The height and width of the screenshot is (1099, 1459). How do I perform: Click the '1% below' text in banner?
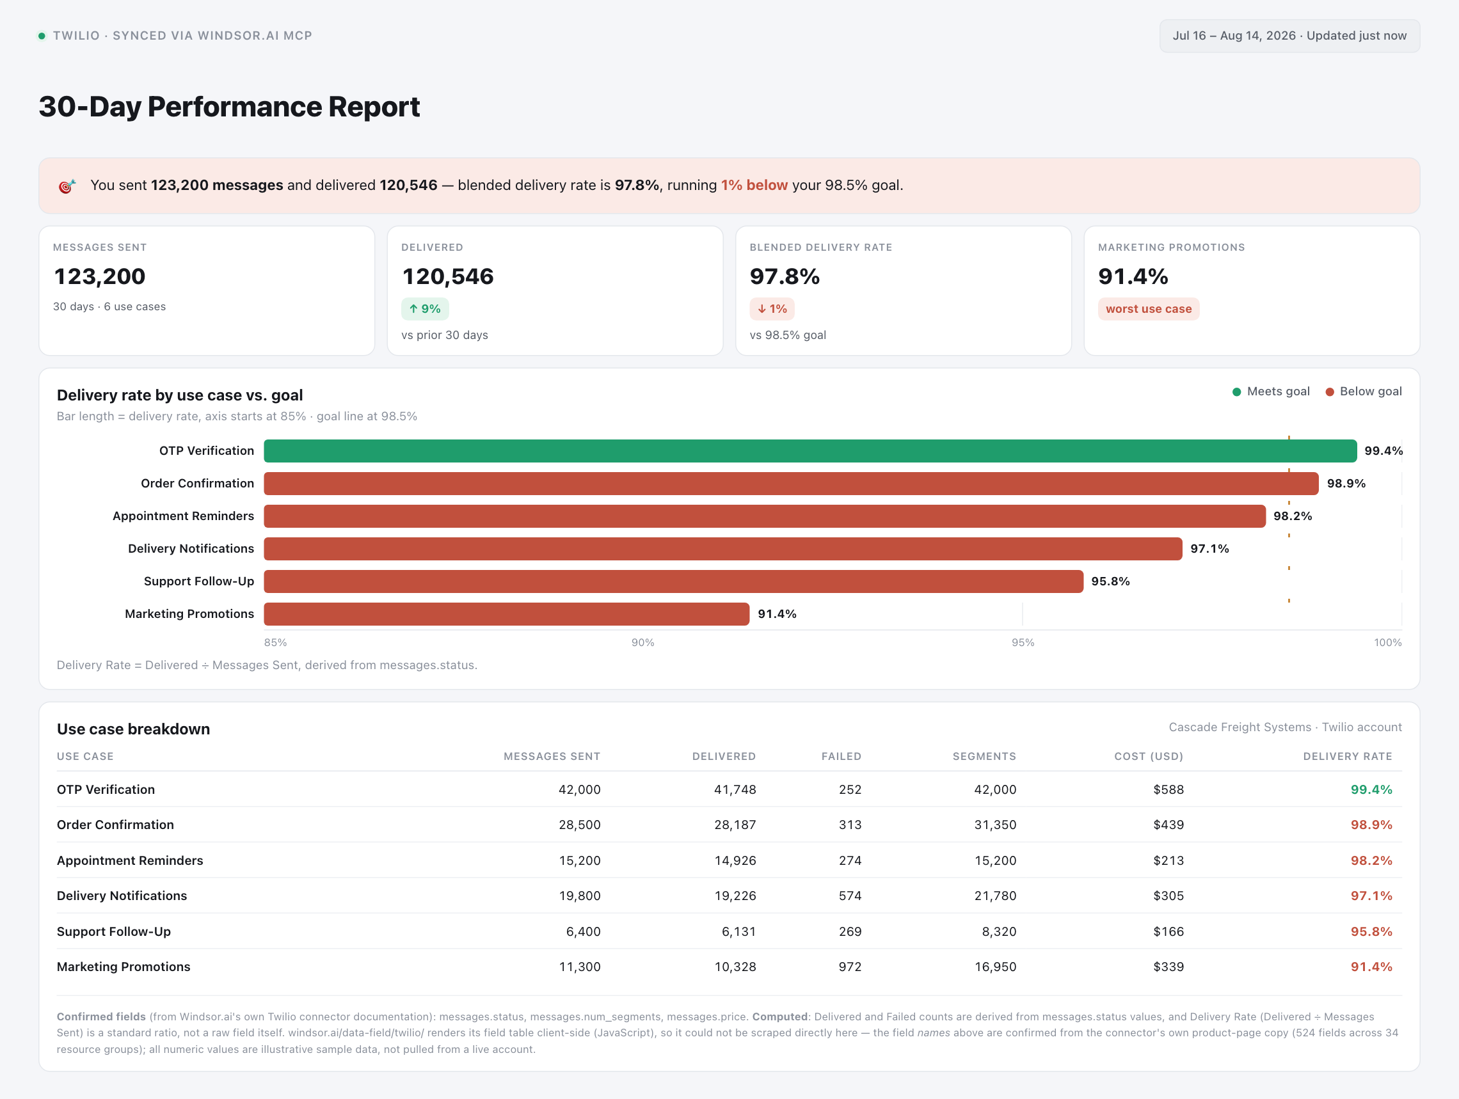(x=754, y=186)
